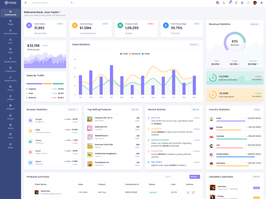Select the table header checkbox
266x199 pixels.
[x=28, y=184]
